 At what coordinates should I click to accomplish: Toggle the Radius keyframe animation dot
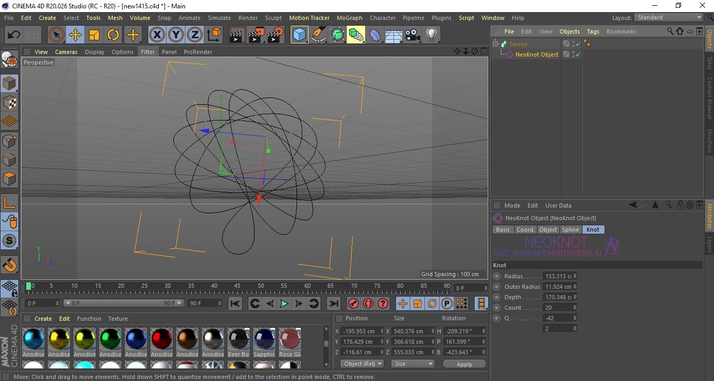(497, 276)
